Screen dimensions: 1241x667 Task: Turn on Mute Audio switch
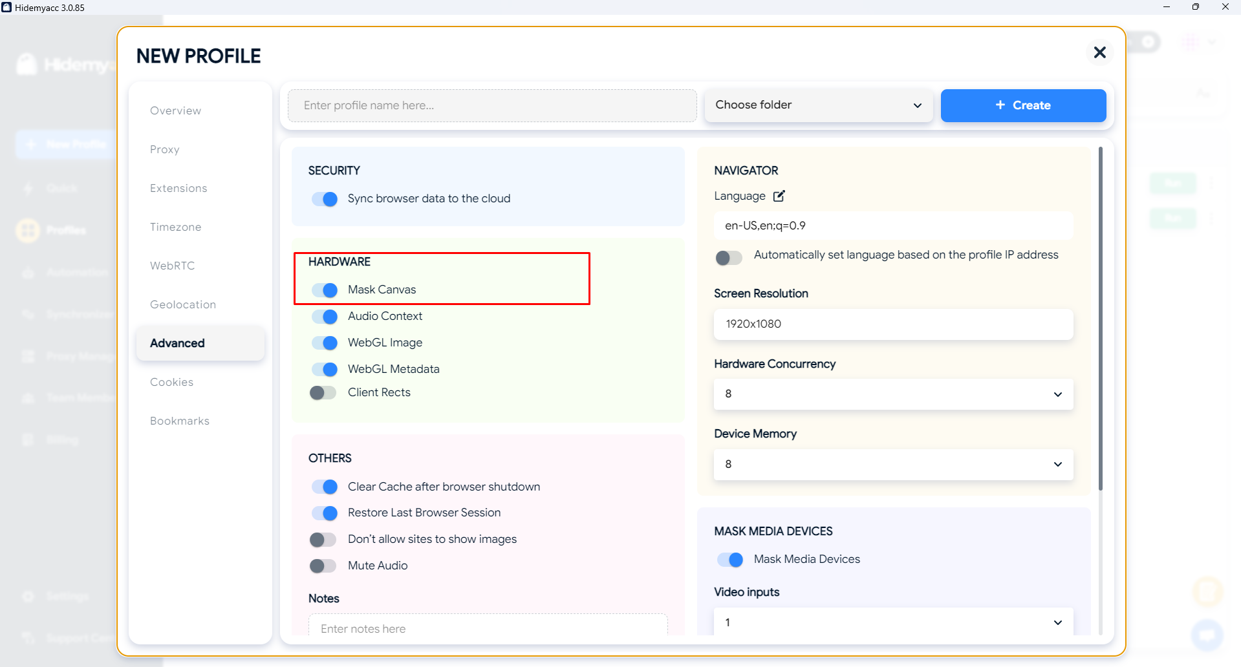[x=323, y=566]
